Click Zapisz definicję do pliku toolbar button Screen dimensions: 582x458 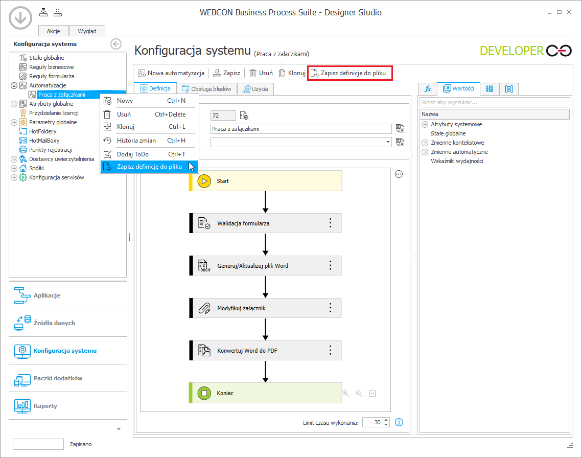[x=350, y=73]
